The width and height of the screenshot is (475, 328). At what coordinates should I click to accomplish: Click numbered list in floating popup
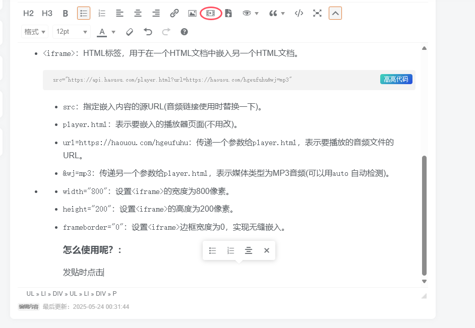click(x=230, y=250)
